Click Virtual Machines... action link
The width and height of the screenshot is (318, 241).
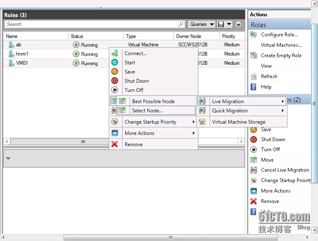(281, 45)
